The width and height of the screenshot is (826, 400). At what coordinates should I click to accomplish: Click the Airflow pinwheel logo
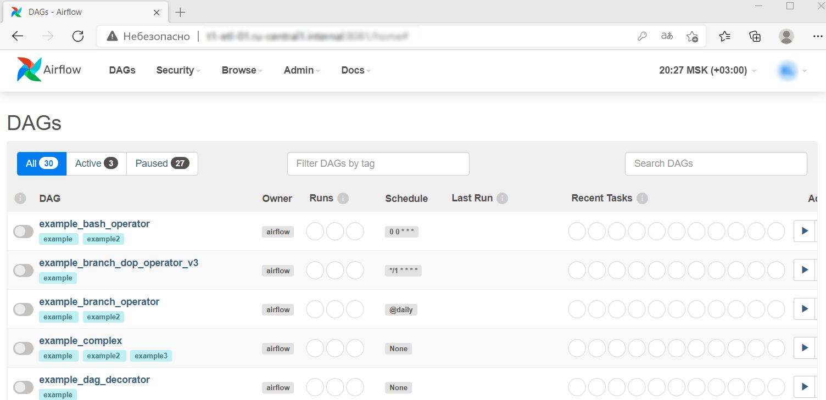pos(29,70)
